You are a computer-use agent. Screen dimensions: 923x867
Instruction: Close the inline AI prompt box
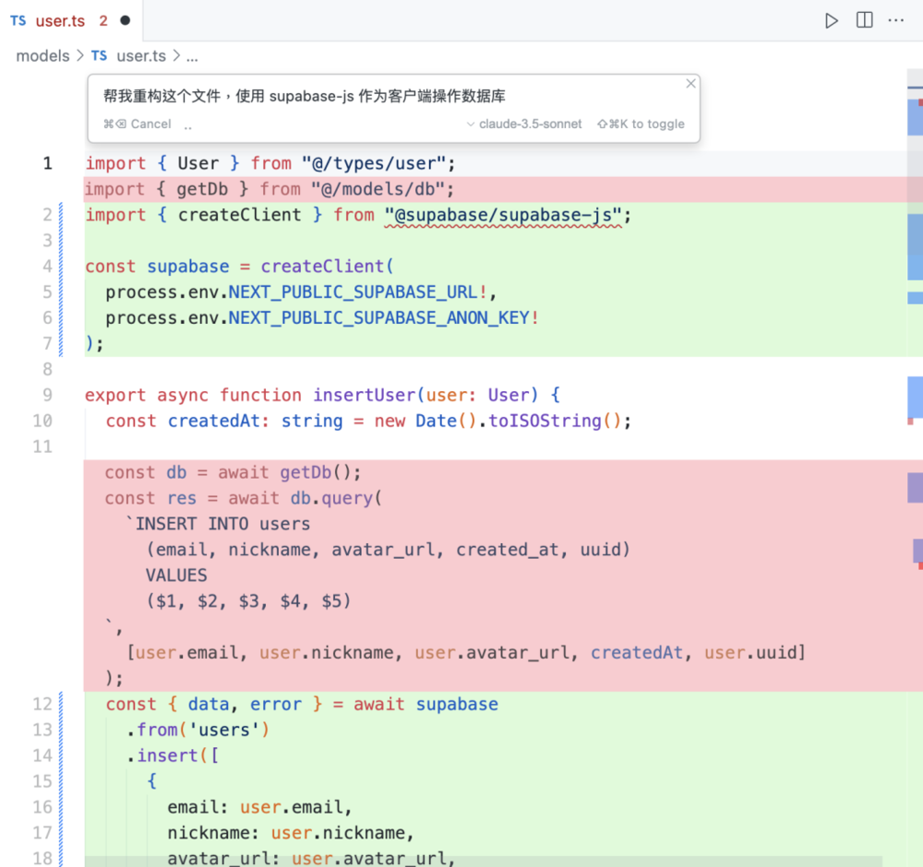[690, 84]
